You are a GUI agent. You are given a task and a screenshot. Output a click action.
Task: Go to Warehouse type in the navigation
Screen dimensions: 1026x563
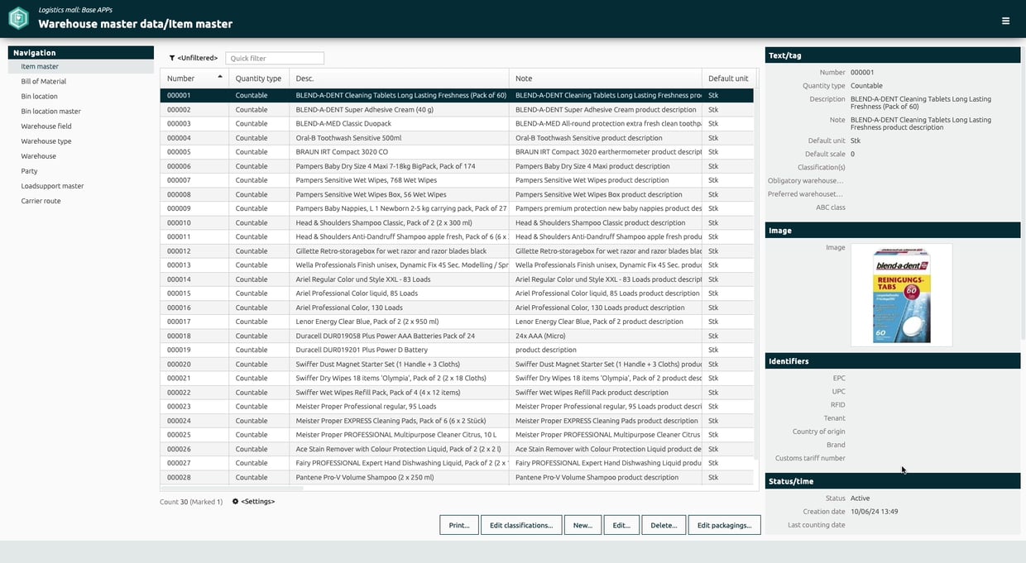pyautogui.click(x=46, y=141)
